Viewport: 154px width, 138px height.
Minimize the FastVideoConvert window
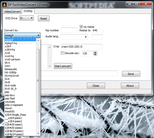point(130,4)
